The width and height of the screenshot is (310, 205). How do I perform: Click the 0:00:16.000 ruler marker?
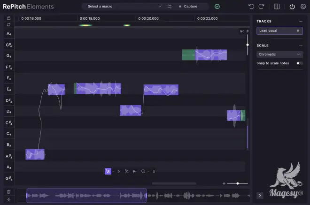[x=31, y=19]
